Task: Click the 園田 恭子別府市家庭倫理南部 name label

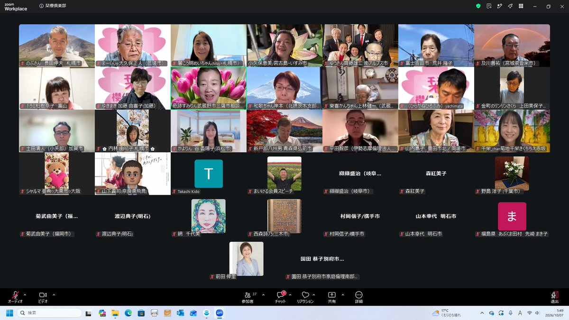Action: click(x=322, y=276)
